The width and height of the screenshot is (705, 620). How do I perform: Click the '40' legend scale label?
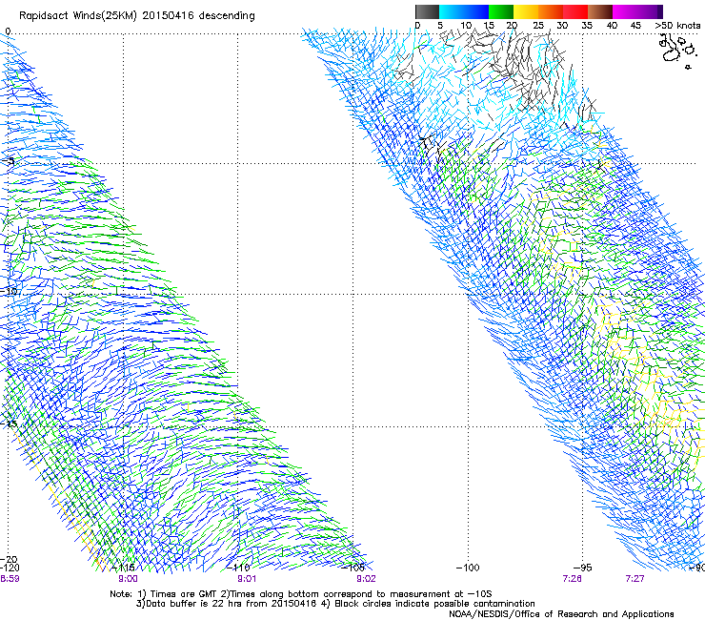612,25
